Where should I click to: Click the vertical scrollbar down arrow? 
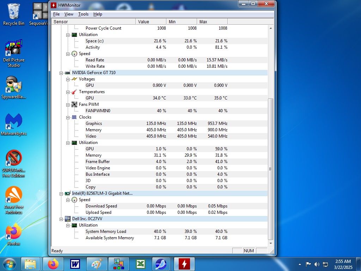[271, 243]
